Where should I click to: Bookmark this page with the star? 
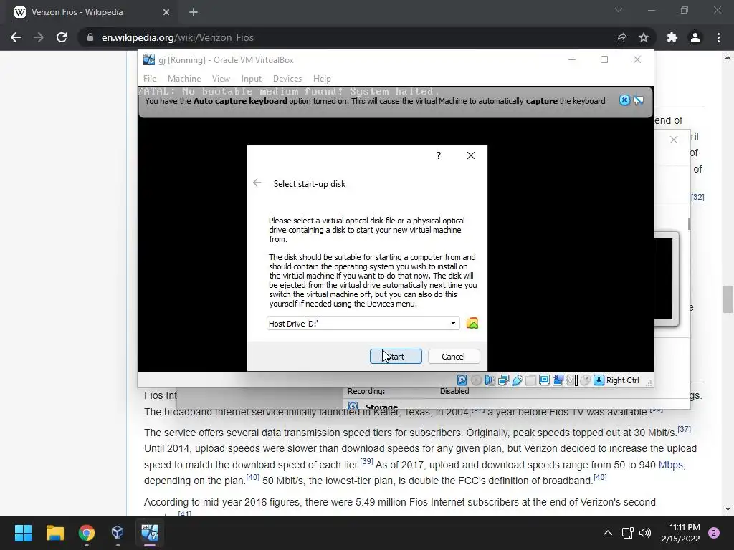[x=644, y=37]
